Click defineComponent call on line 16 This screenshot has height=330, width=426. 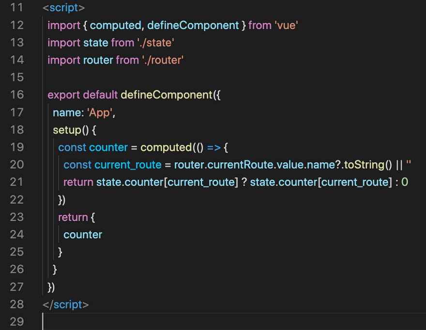point(166,95)
